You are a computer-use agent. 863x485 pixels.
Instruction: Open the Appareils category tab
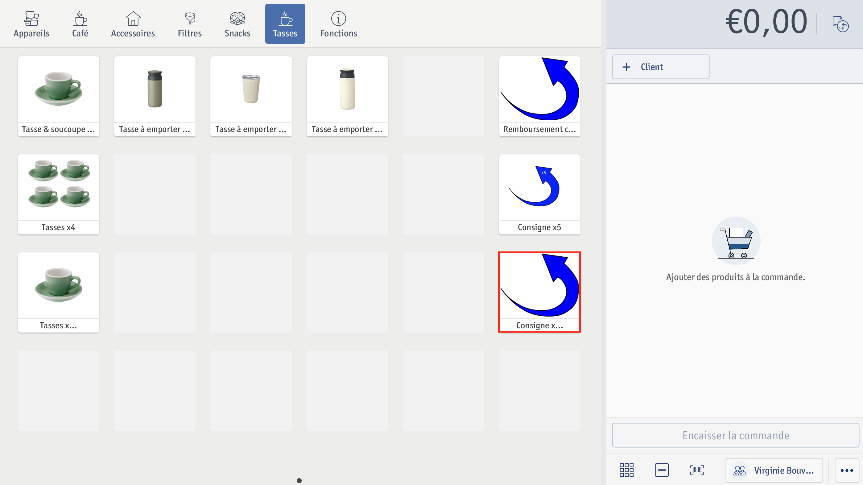pos(31,24)
